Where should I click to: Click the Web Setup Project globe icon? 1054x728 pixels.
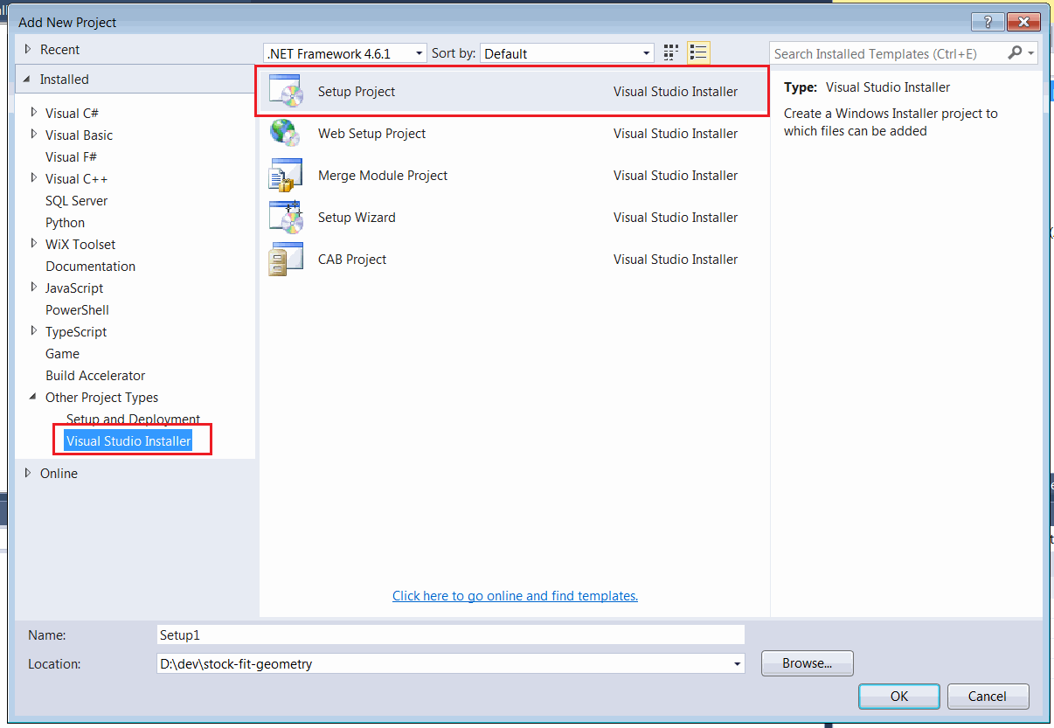(286, 133)
